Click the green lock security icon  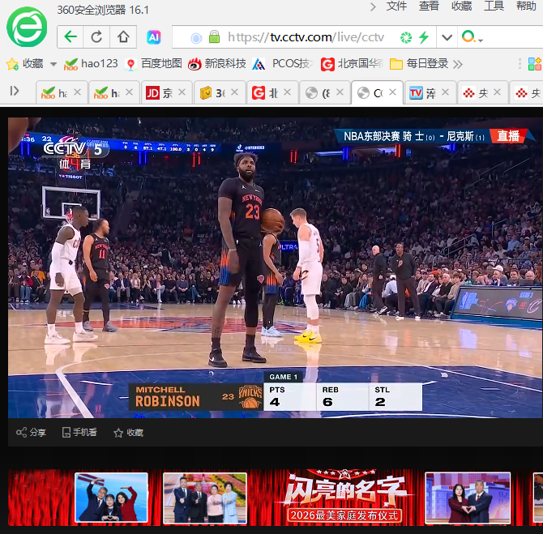pos(214,36)
